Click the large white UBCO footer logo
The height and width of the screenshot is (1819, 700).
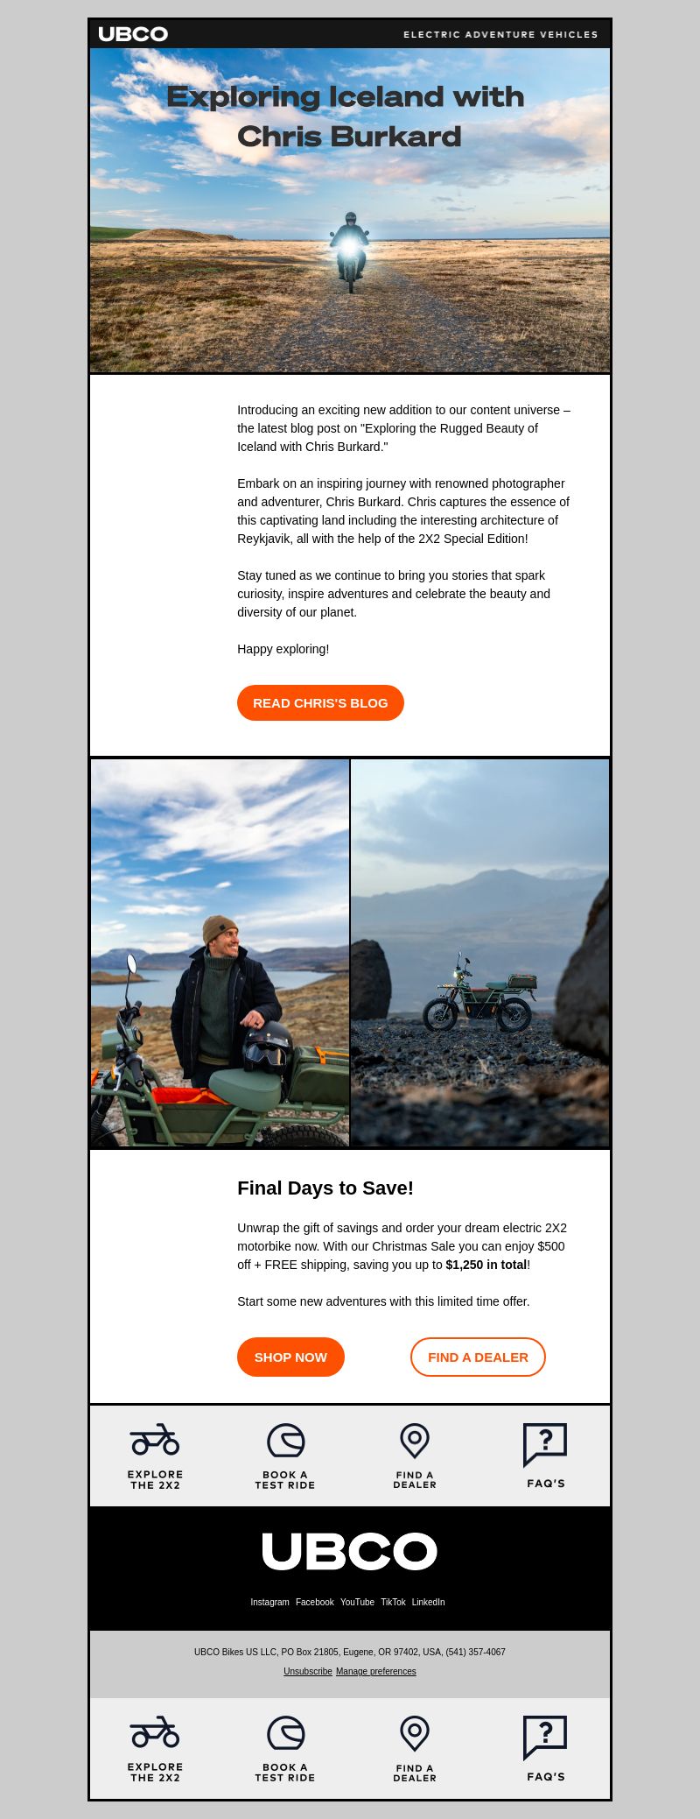(350, 1551)
